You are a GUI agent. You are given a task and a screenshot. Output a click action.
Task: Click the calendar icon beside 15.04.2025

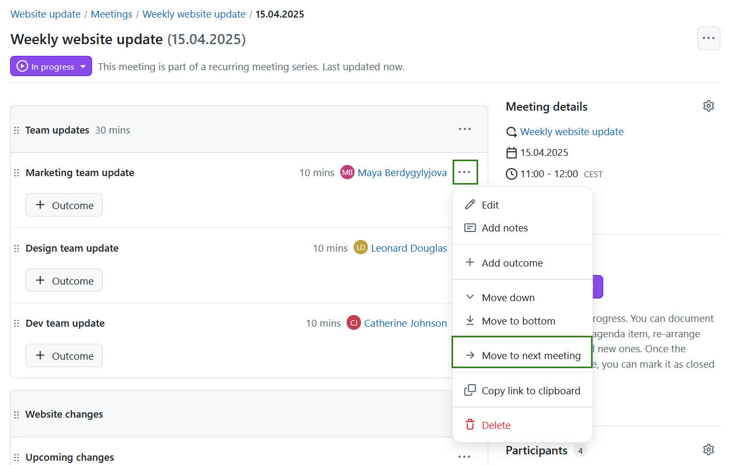(x=511, y=152)
